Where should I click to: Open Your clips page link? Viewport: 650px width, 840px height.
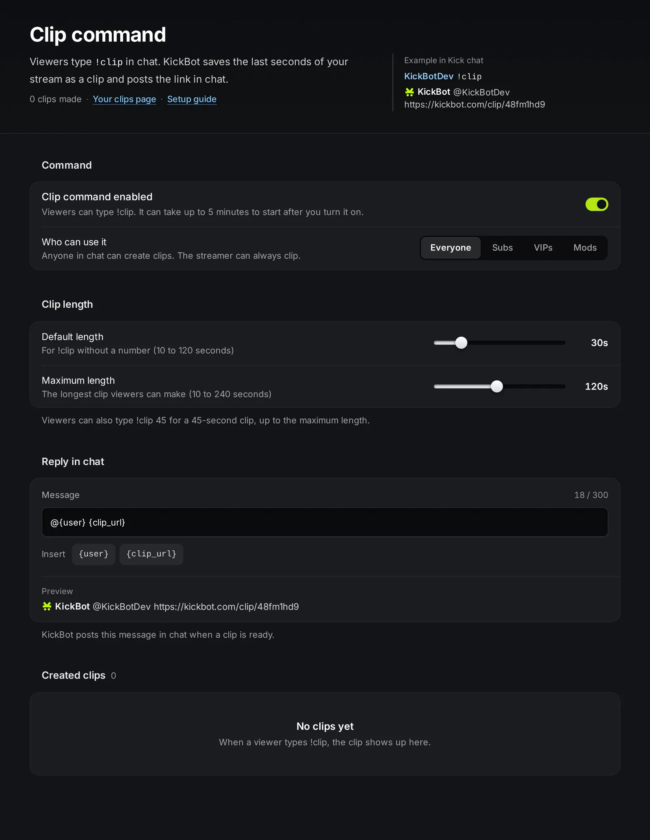[x=124, y=99]
